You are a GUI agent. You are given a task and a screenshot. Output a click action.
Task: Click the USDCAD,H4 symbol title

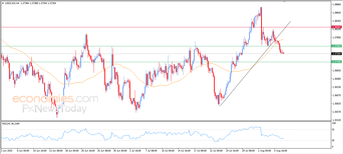pos(12,3)
